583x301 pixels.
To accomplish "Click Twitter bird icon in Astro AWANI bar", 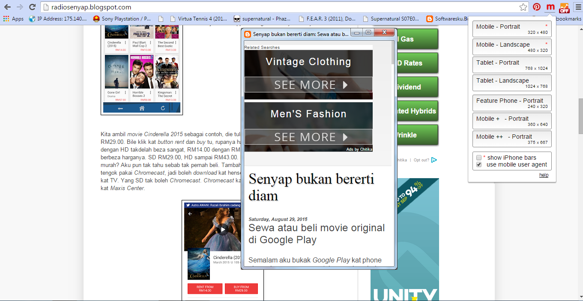I will 188,206.
